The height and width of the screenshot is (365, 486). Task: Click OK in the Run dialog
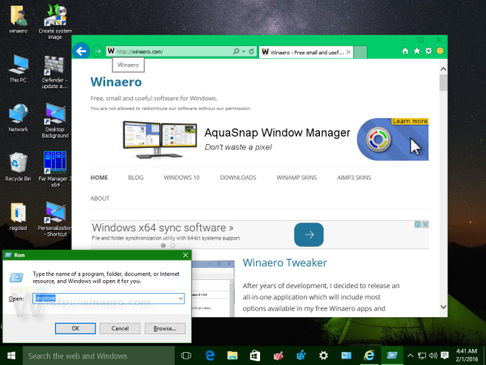click(75, 329)
